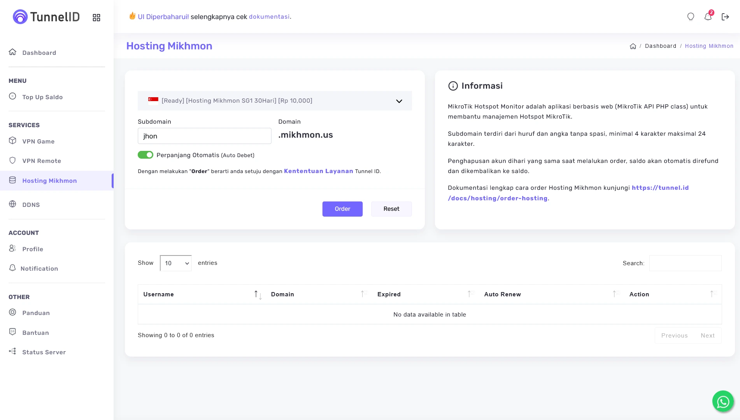Click Dashboard in the breadcrumb

pyautogui.click(x=661, y=46)
